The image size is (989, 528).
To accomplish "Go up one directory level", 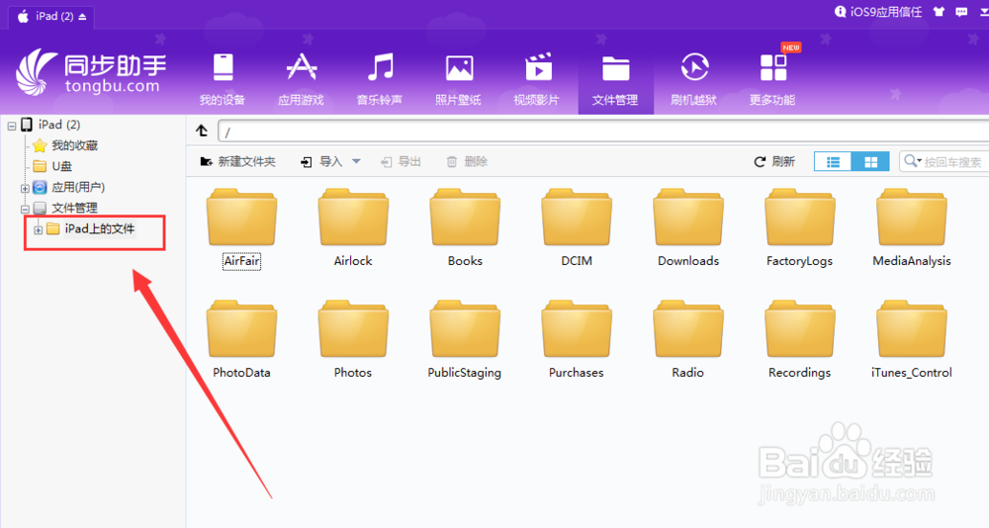I will coord(202,131).
